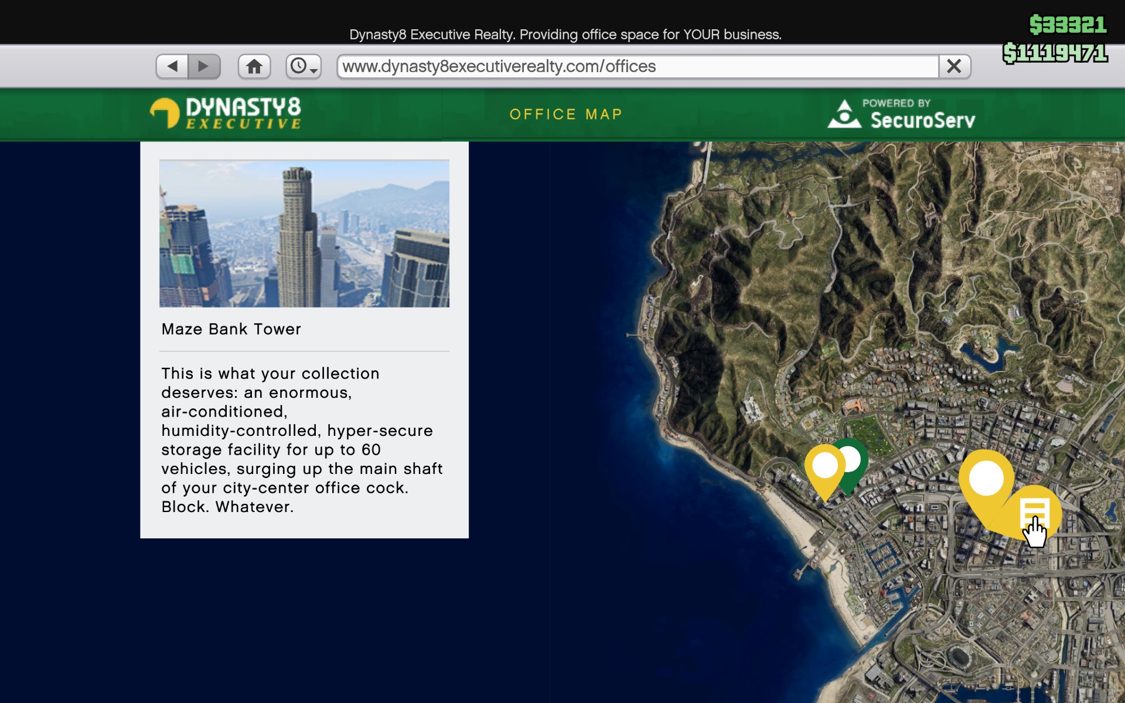Image resolution: width=1125 pixels, height=703 pixels.
Task: Click the OFFICE MAP heading
Action: pos(565,114)
